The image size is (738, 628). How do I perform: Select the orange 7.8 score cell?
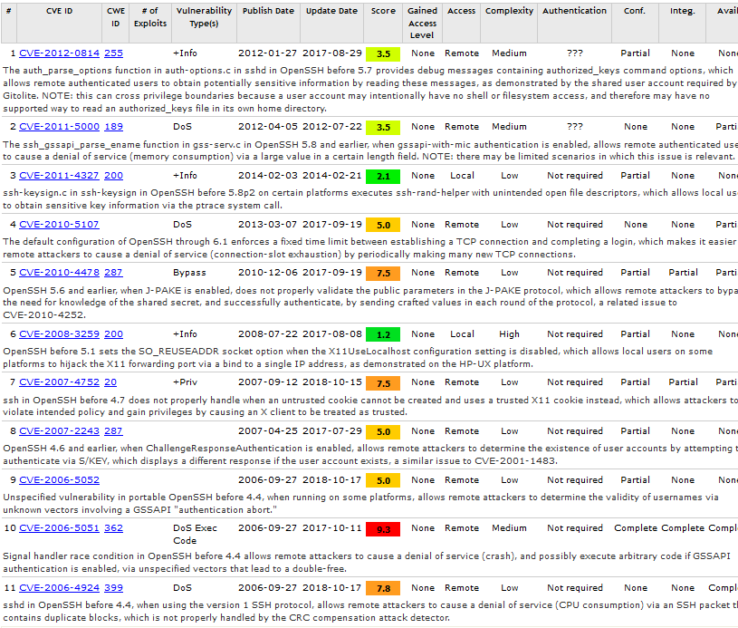pos(383,588)
